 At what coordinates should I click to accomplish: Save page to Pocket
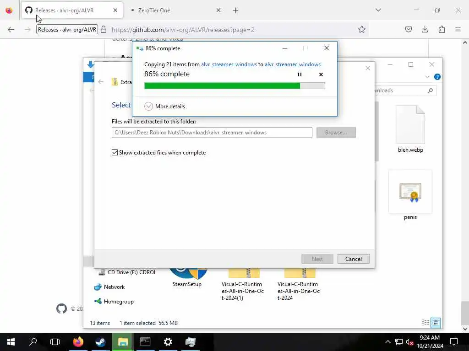click(409, 29)
